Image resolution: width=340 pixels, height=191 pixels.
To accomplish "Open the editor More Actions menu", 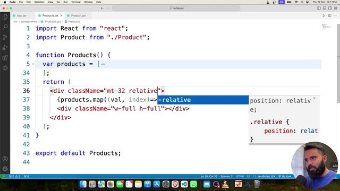I will tap(335, 15).
